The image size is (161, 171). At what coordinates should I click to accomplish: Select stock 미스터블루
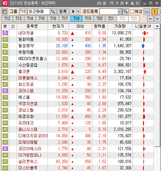click(x=28, y=168)
